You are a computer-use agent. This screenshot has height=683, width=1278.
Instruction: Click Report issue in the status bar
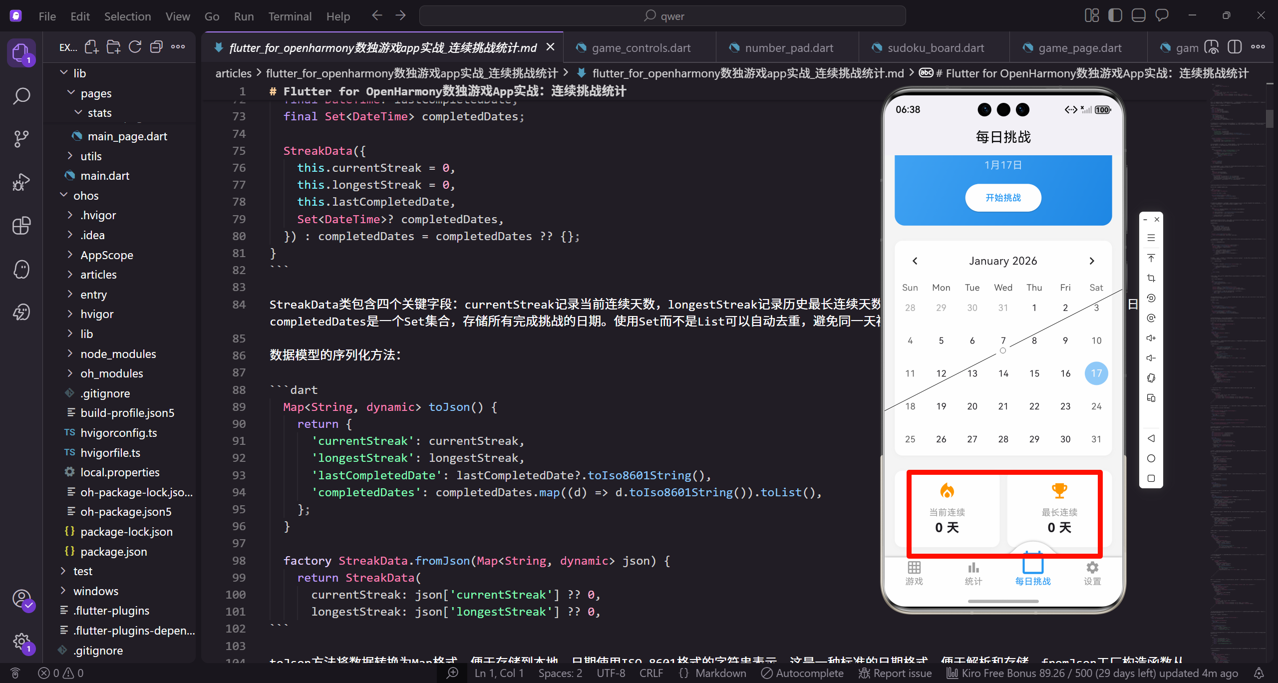point(895,673)
